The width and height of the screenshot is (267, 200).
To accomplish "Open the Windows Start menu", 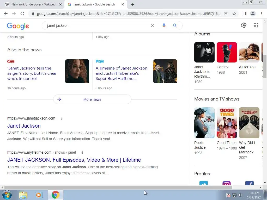I will (7, 195).
